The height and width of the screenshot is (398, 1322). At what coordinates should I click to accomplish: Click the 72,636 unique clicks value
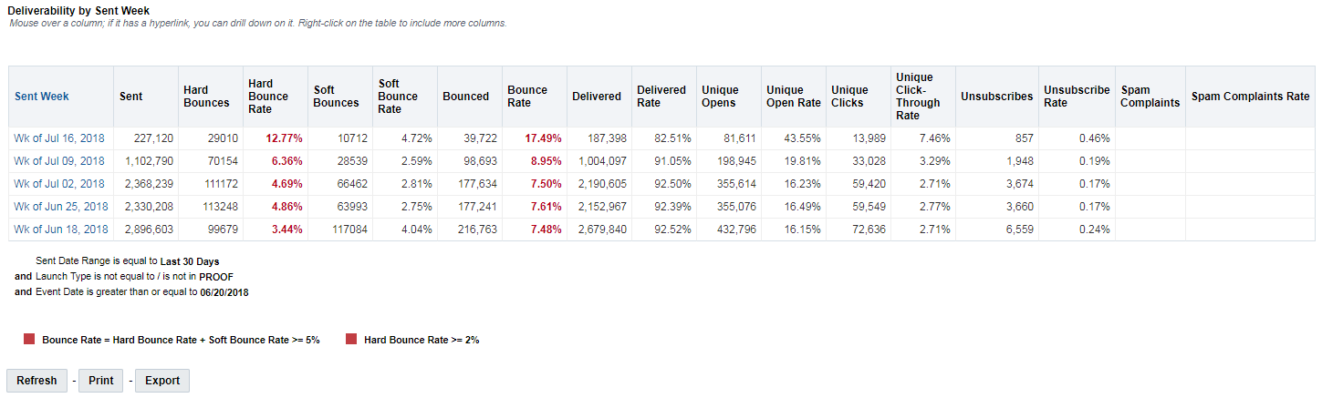868,230
